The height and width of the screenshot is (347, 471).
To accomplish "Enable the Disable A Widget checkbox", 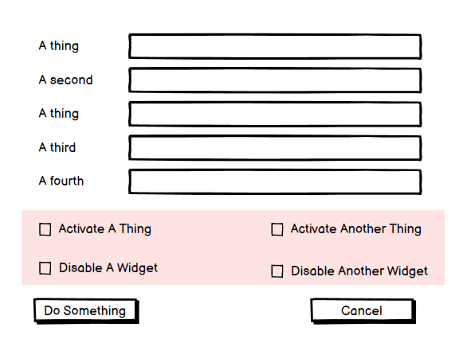I will tap(45, 268).
